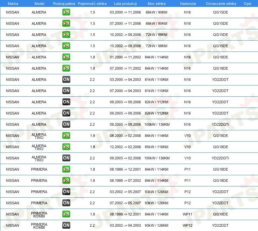Select the date range 03.2002 -> 05.2007

click(x=125, y=192)
